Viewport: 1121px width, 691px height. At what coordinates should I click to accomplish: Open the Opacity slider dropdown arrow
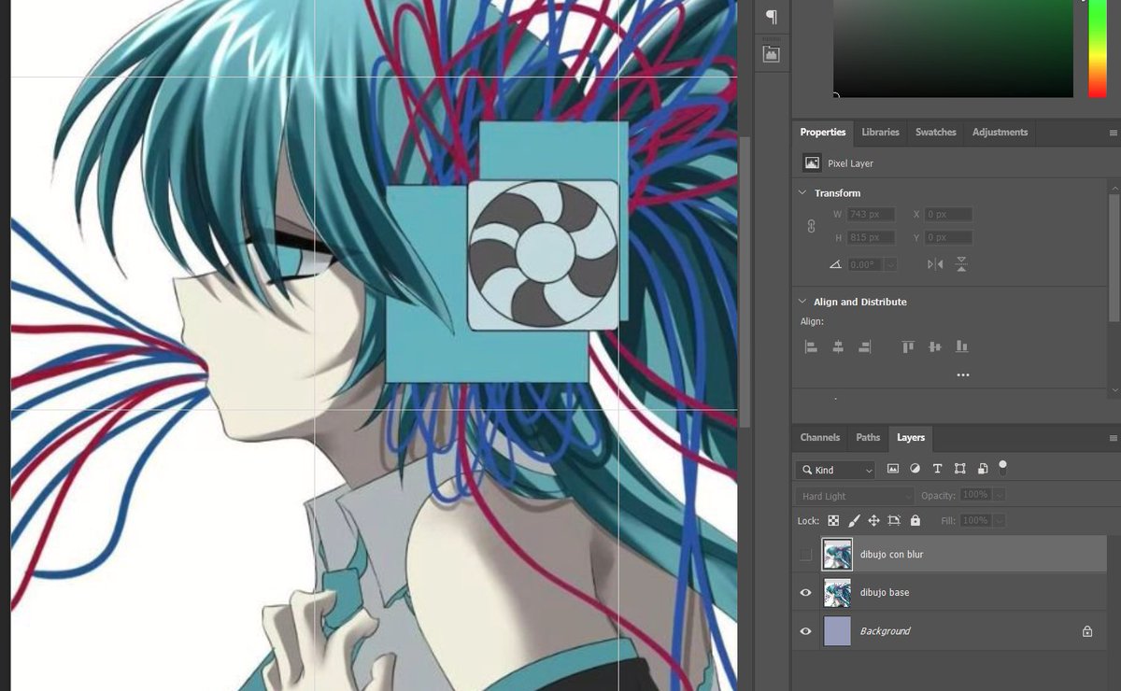pyautogui.click(x=1000, y=495)
